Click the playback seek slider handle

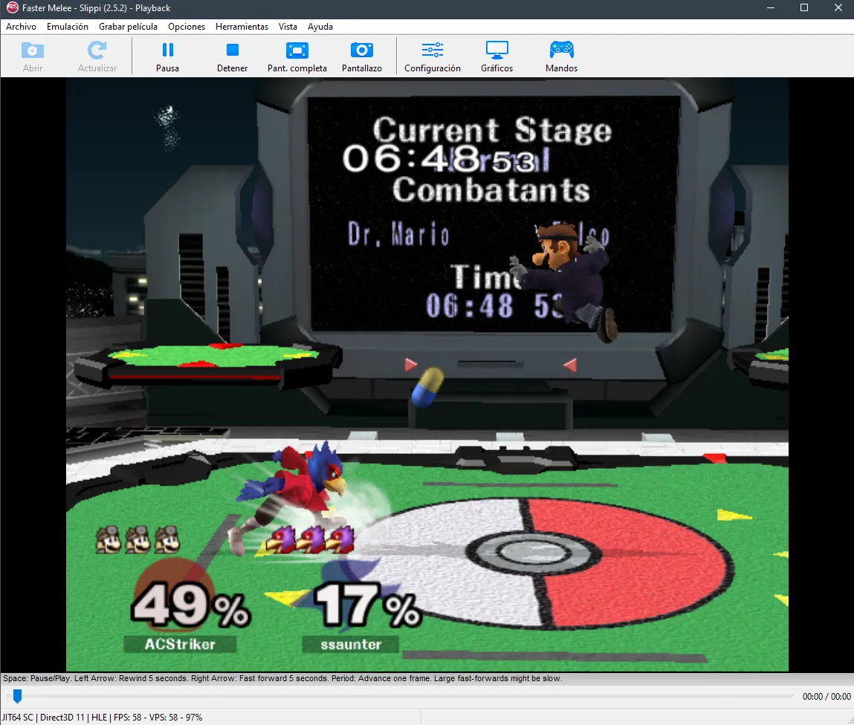(17, 695)
